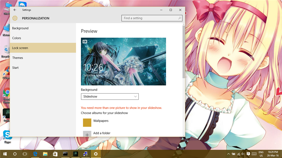Open Cortana search circle on taskbar
The height and width of the screenshot is (158, 282).
15,154
